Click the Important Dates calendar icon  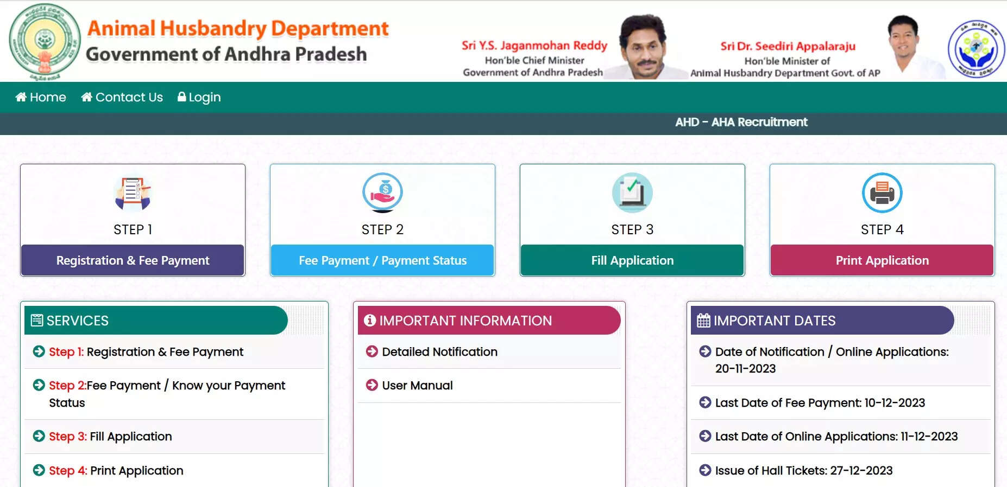[703, 321]
